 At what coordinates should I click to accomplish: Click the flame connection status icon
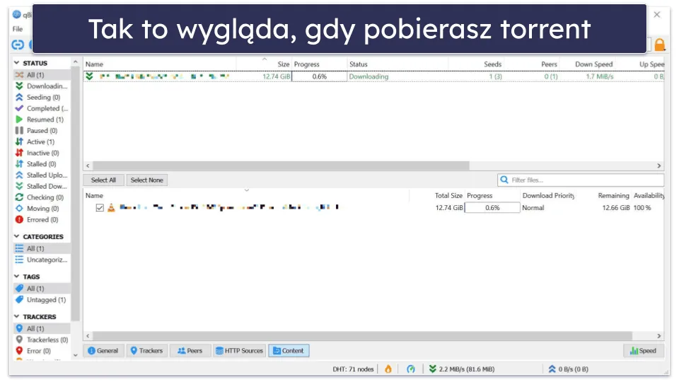point(388,369)
